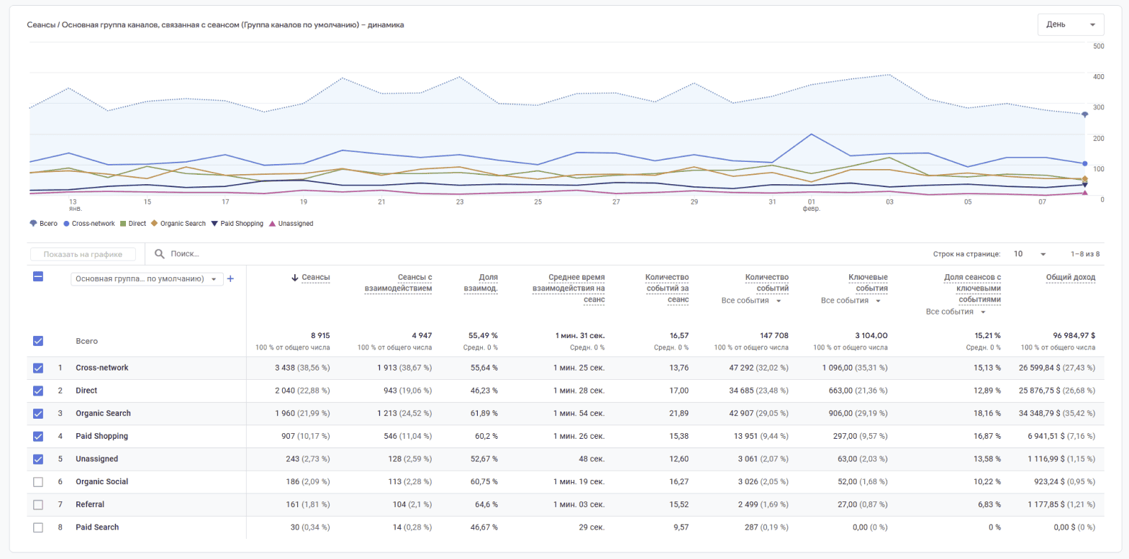Uncheck the Cross-network row checkbox
The image size is (1129, 559).
(38, 368)
